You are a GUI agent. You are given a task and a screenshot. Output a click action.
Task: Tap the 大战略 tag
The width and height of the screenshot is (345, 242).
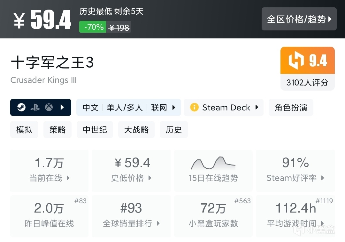coord(136,130)
